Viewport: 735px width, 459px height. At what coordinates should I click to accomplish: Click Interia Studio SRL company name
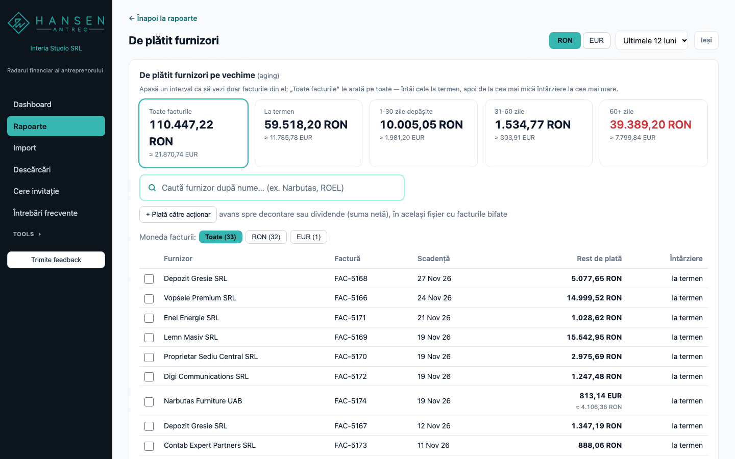(56, 48)
